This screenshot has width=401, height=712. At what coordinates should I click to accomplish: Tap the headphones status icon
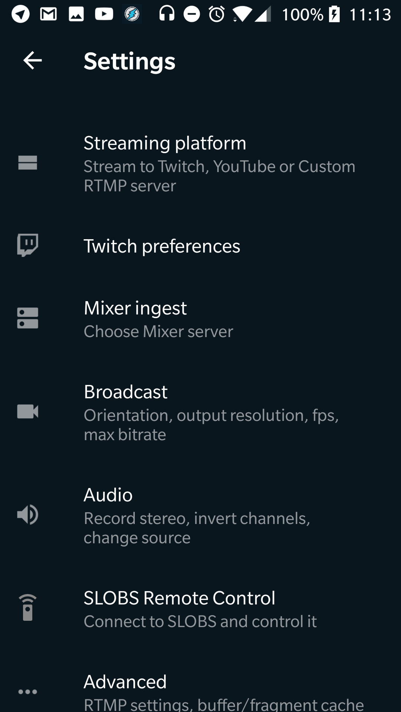167,14
